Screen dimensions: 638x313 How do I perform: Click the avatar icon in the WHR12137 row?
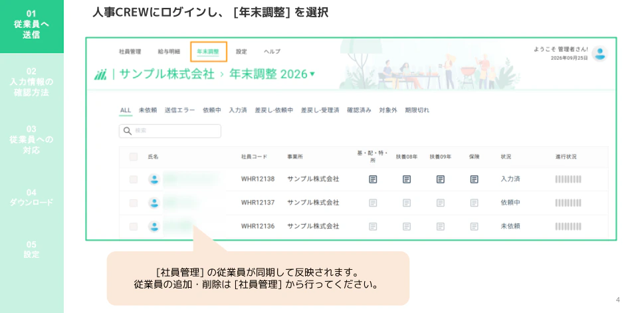[154, 203]
